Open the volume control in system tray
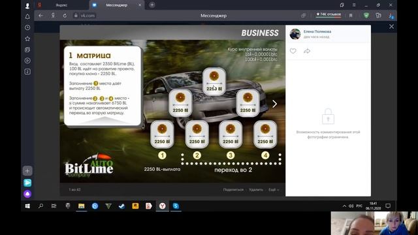Screen dimensions: 418x235 [351, 206]
